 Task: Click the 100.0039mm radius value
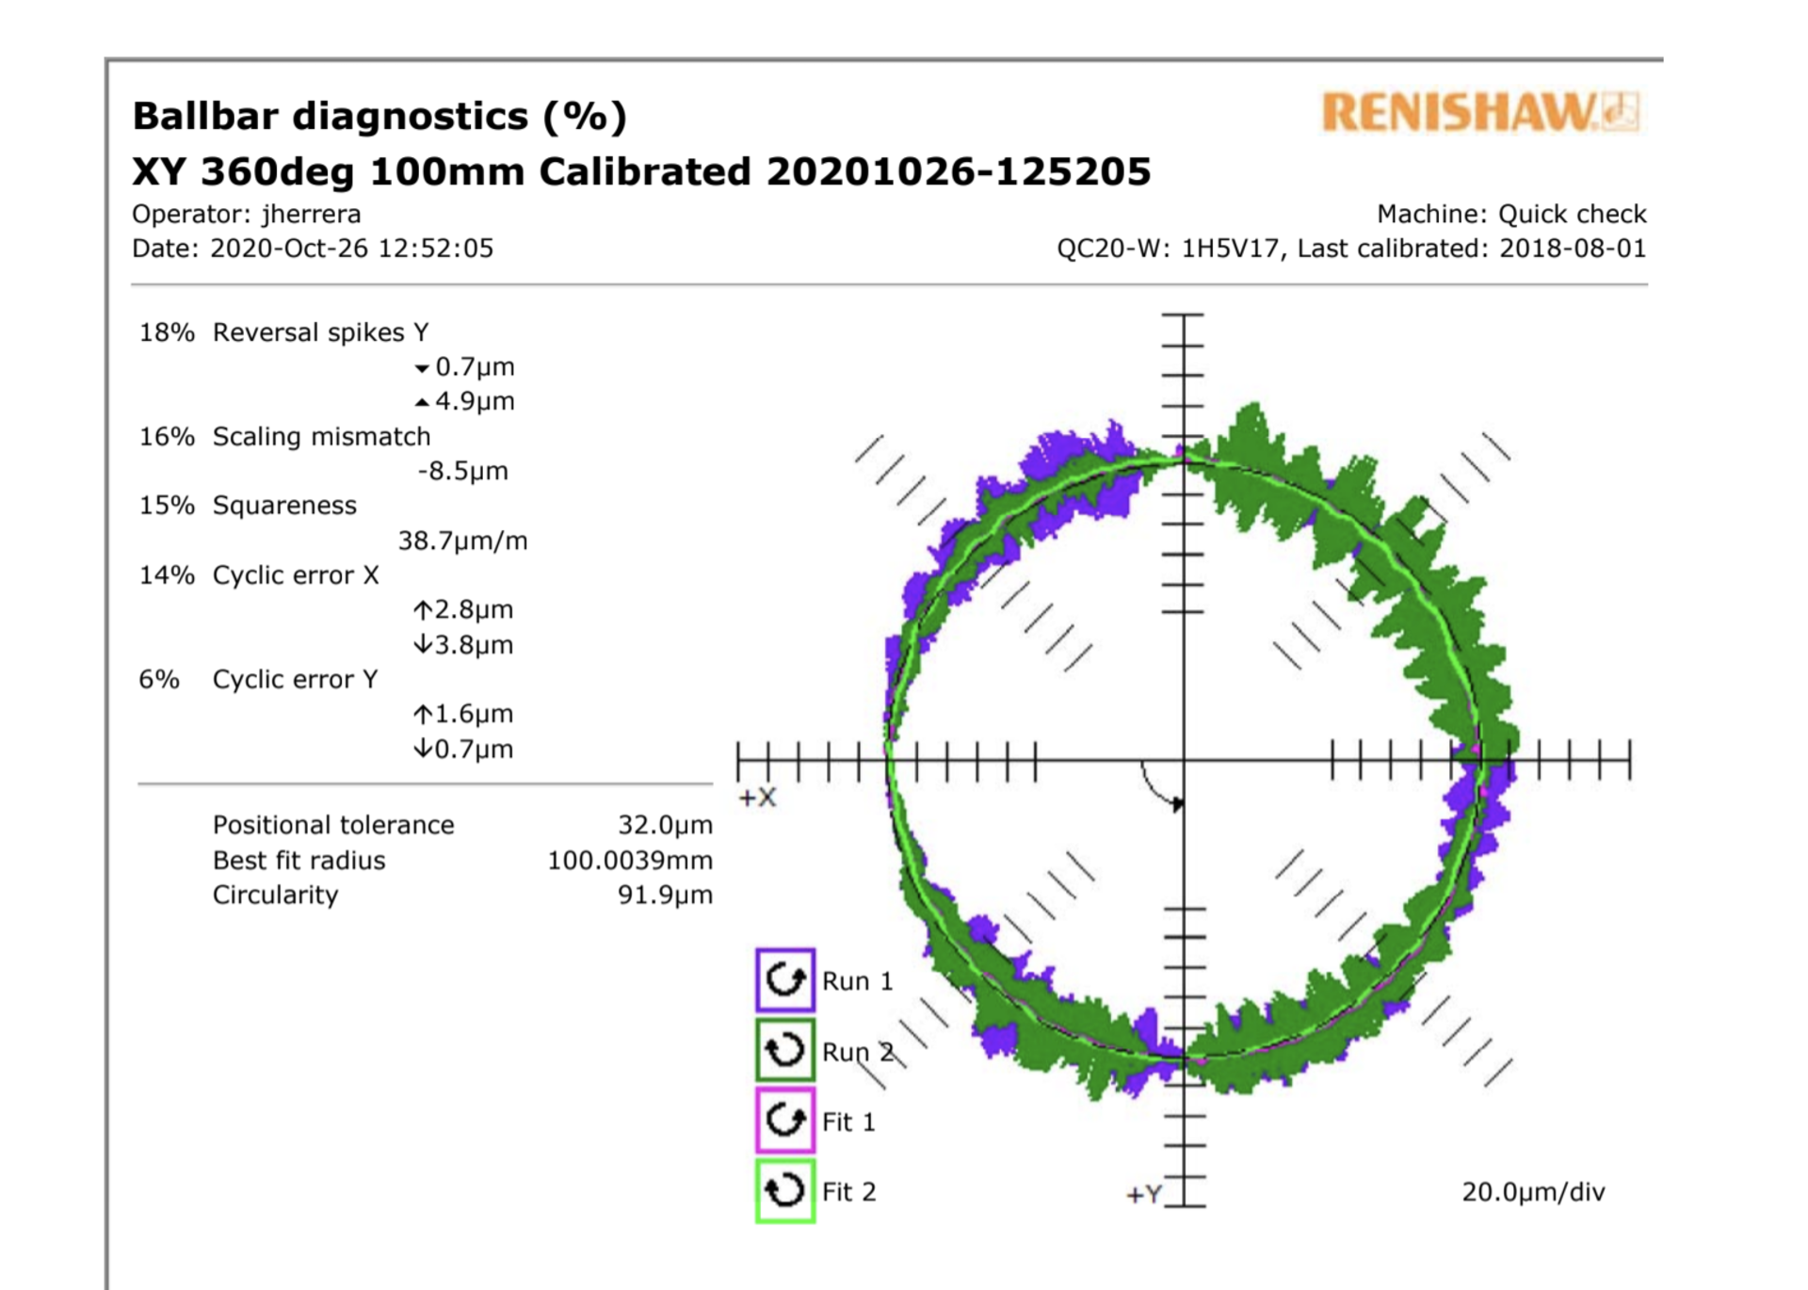(630, 861)
